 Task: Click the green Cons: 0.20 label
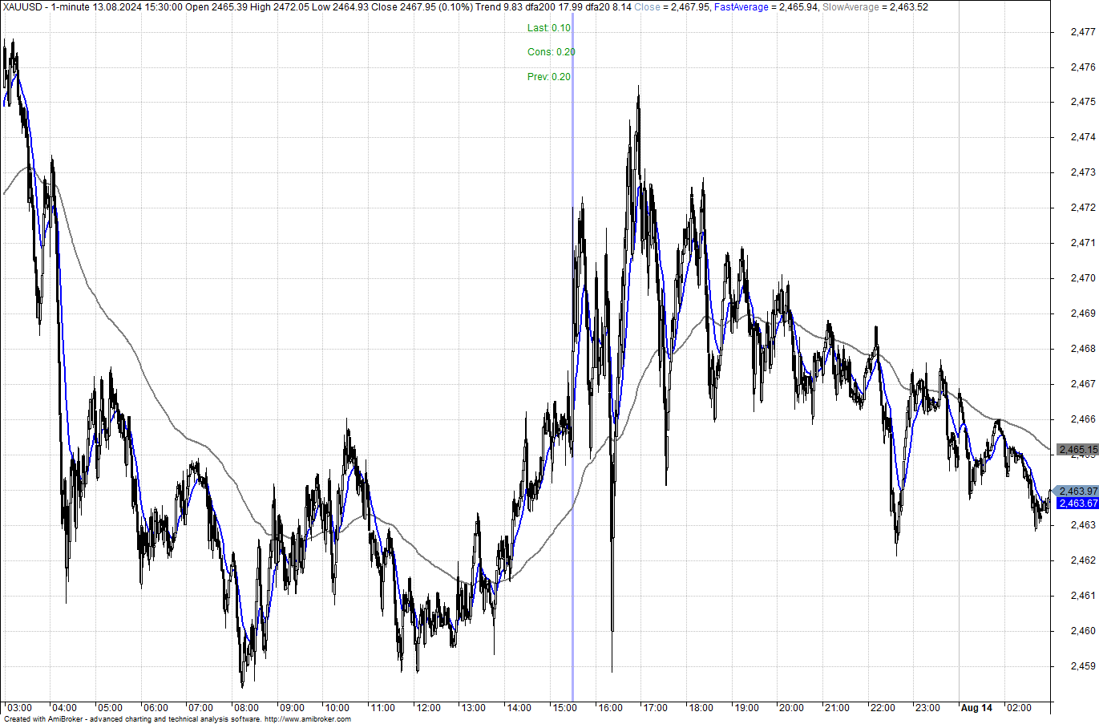(552, 52)
